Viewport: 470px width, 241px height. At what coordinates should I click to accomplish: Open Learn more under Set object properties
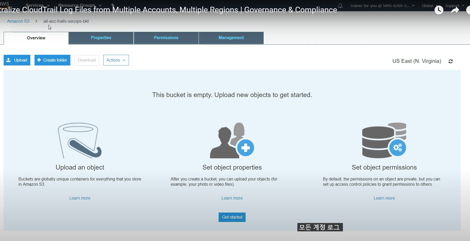pos(232,198)
